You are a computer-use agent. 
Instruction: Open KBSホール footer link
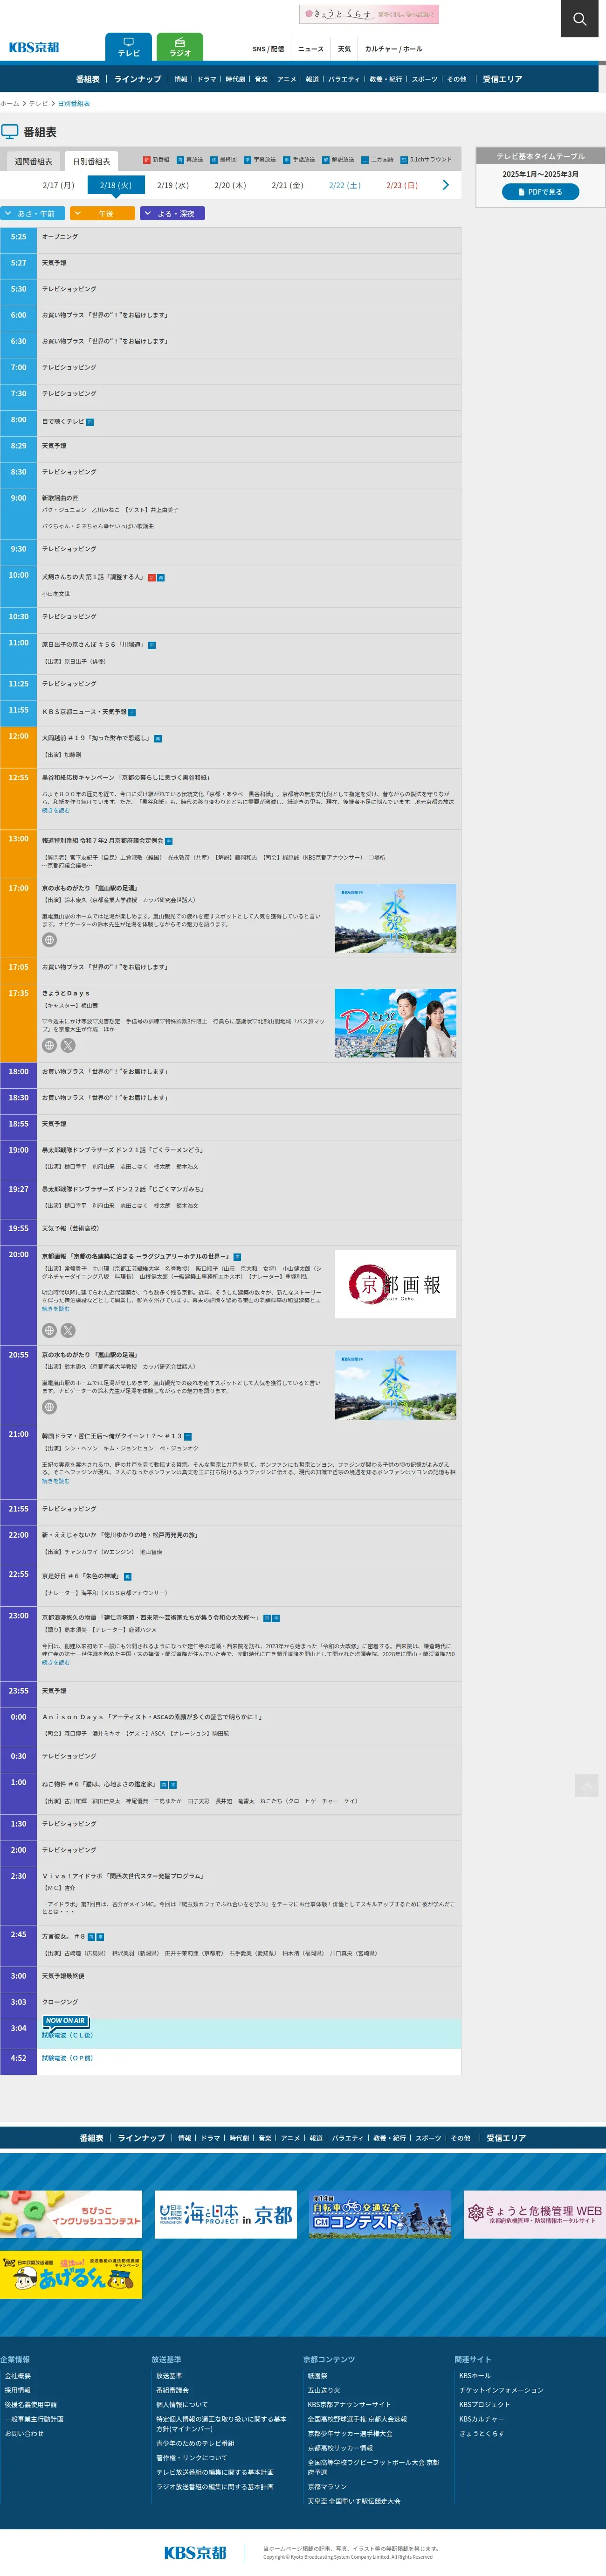475,2376
